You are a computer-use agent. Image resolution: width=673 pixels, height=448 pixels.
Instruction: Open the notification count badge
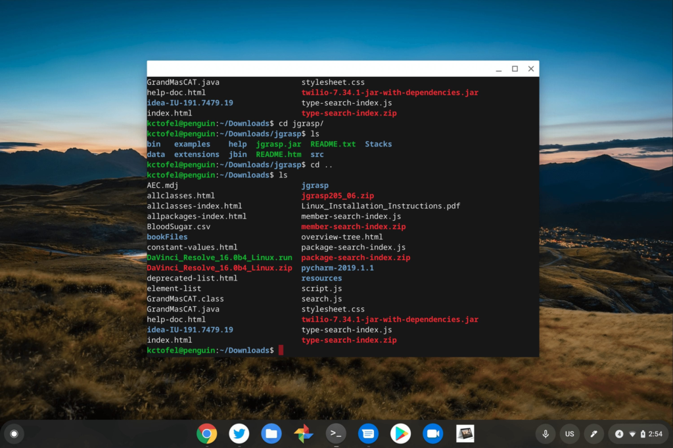click(619, 434)
